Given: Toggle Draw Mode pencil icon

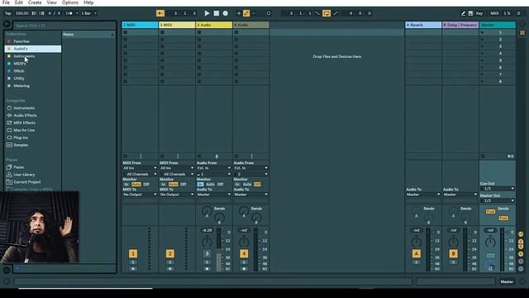Looking at the screenshot, I should coord(463,13).
